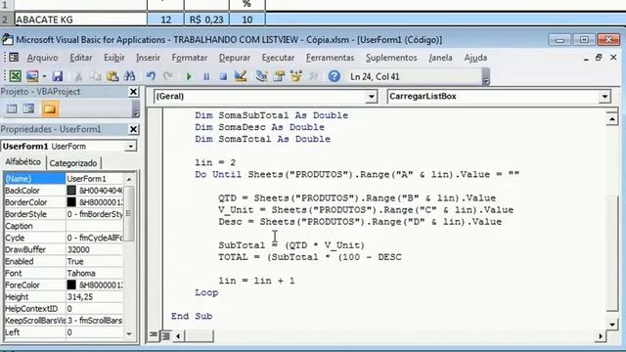Image resolution: width=626 pixels, height=352 pixels.
Task: Click the Toolbox icon in the toolbar
Action: [x=313, y=76]
